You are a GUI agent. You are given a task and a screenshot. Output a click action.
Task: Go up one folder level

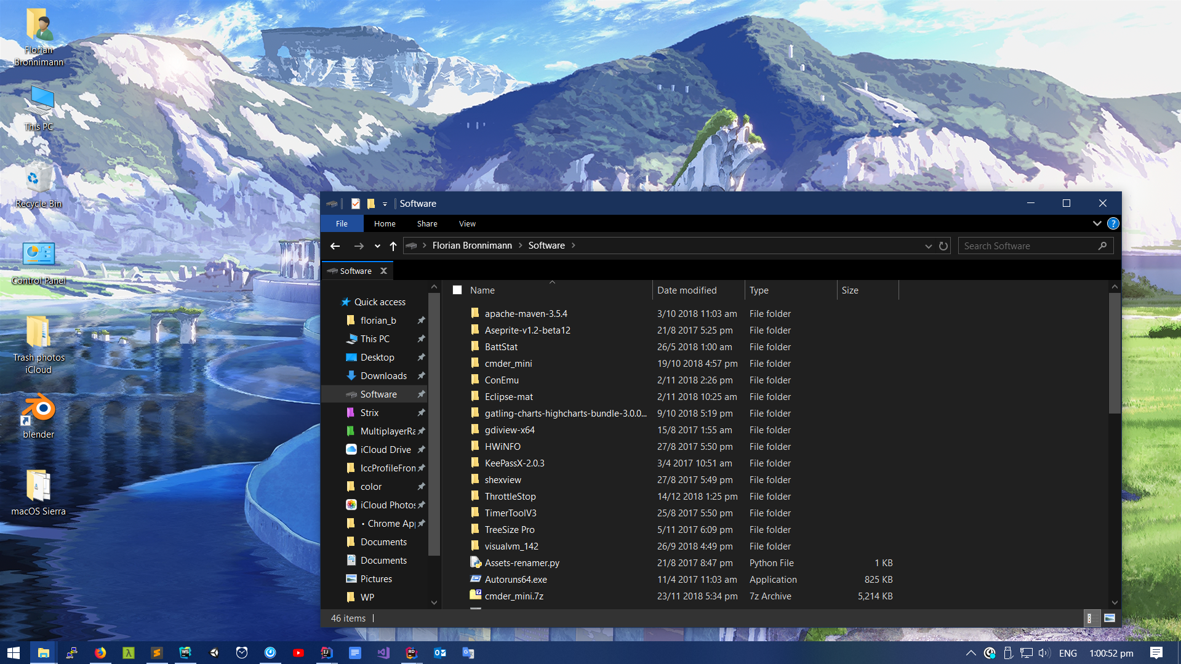(393, 246)
